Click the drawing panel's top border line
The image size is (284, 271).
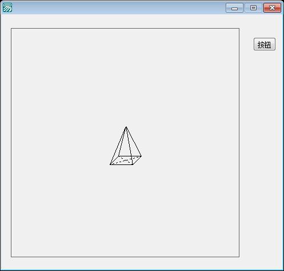click(x=125, y=29)
